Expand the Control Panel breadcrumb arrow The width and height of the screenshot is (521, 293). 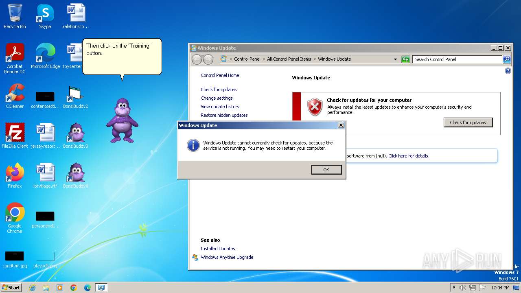[264, 59]
